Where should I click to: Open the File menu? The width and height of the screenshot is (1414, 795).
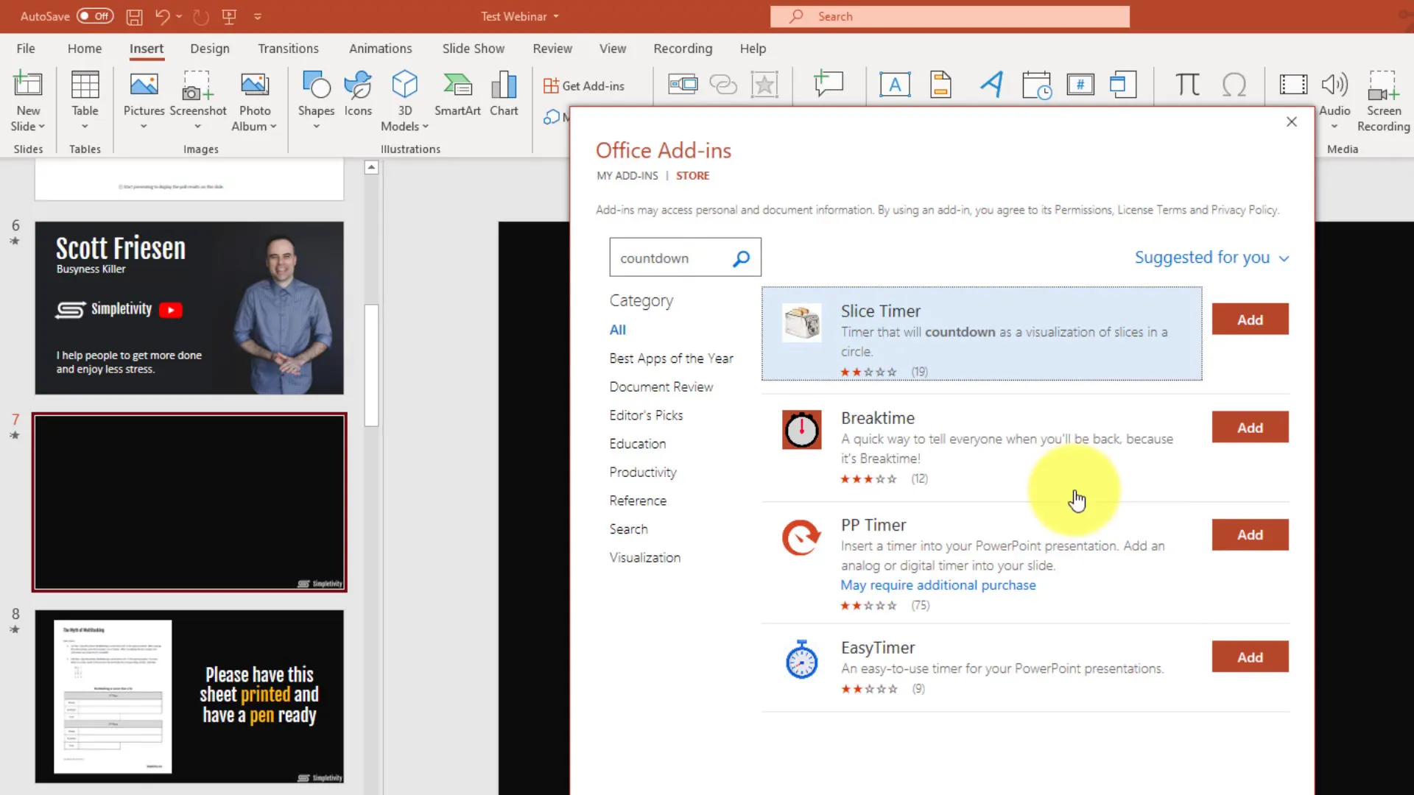coord(26,49)
